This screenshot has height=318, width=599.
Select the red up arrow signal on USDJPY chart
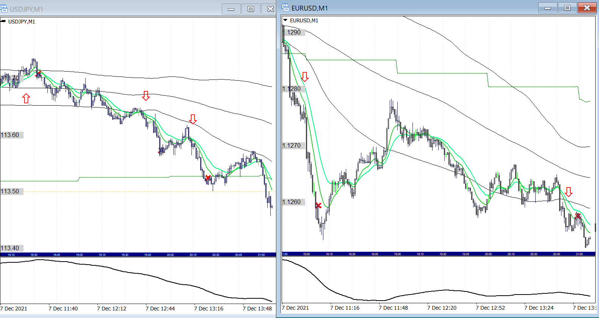26,98
